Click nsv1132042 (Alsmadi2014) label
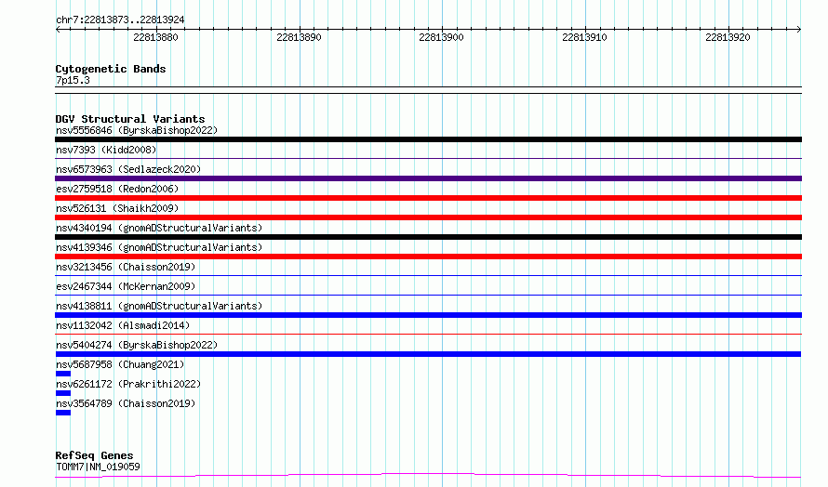828x487 pixels. 123,325
